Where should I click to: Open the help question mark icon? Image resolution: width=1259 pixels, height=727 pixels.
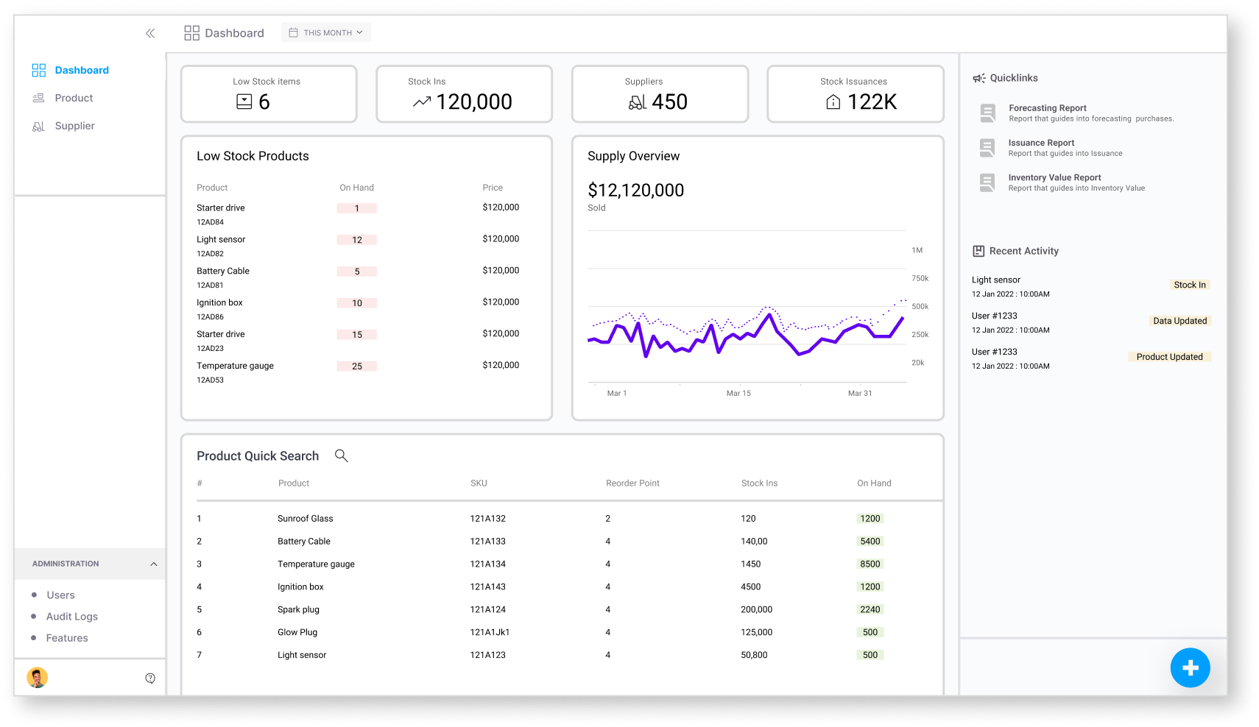(150, 678)
